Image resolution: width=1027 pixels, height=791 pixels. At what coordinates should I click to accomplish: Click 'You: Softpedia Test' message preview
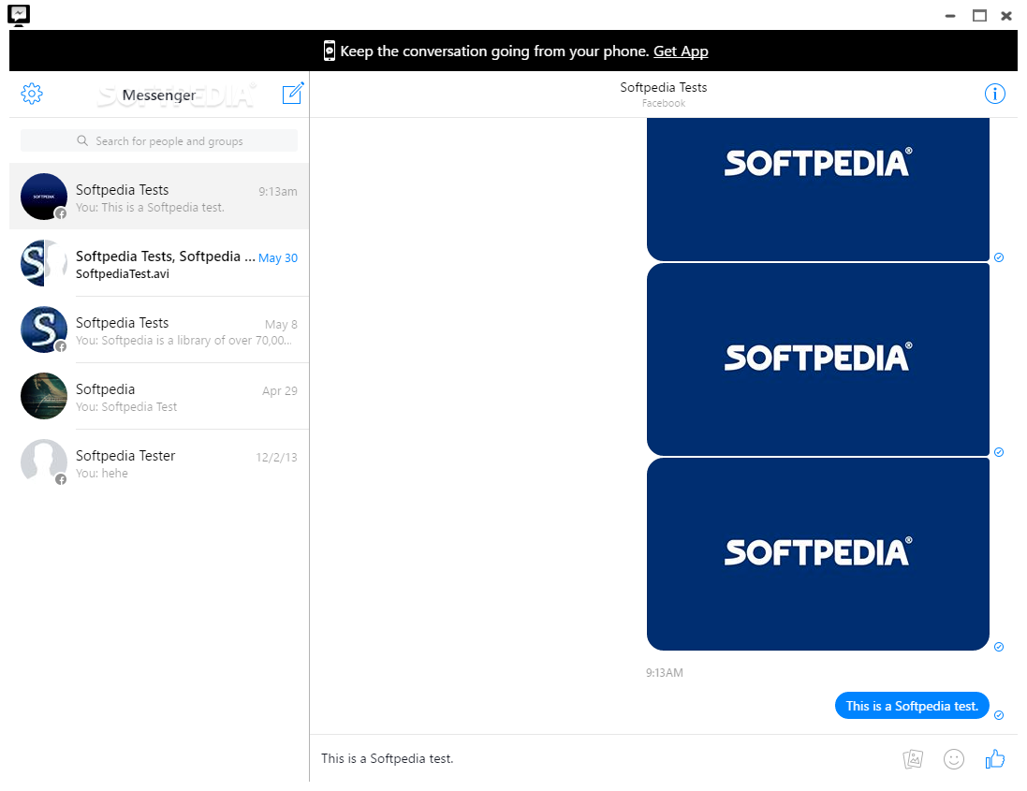click(126, 406)
